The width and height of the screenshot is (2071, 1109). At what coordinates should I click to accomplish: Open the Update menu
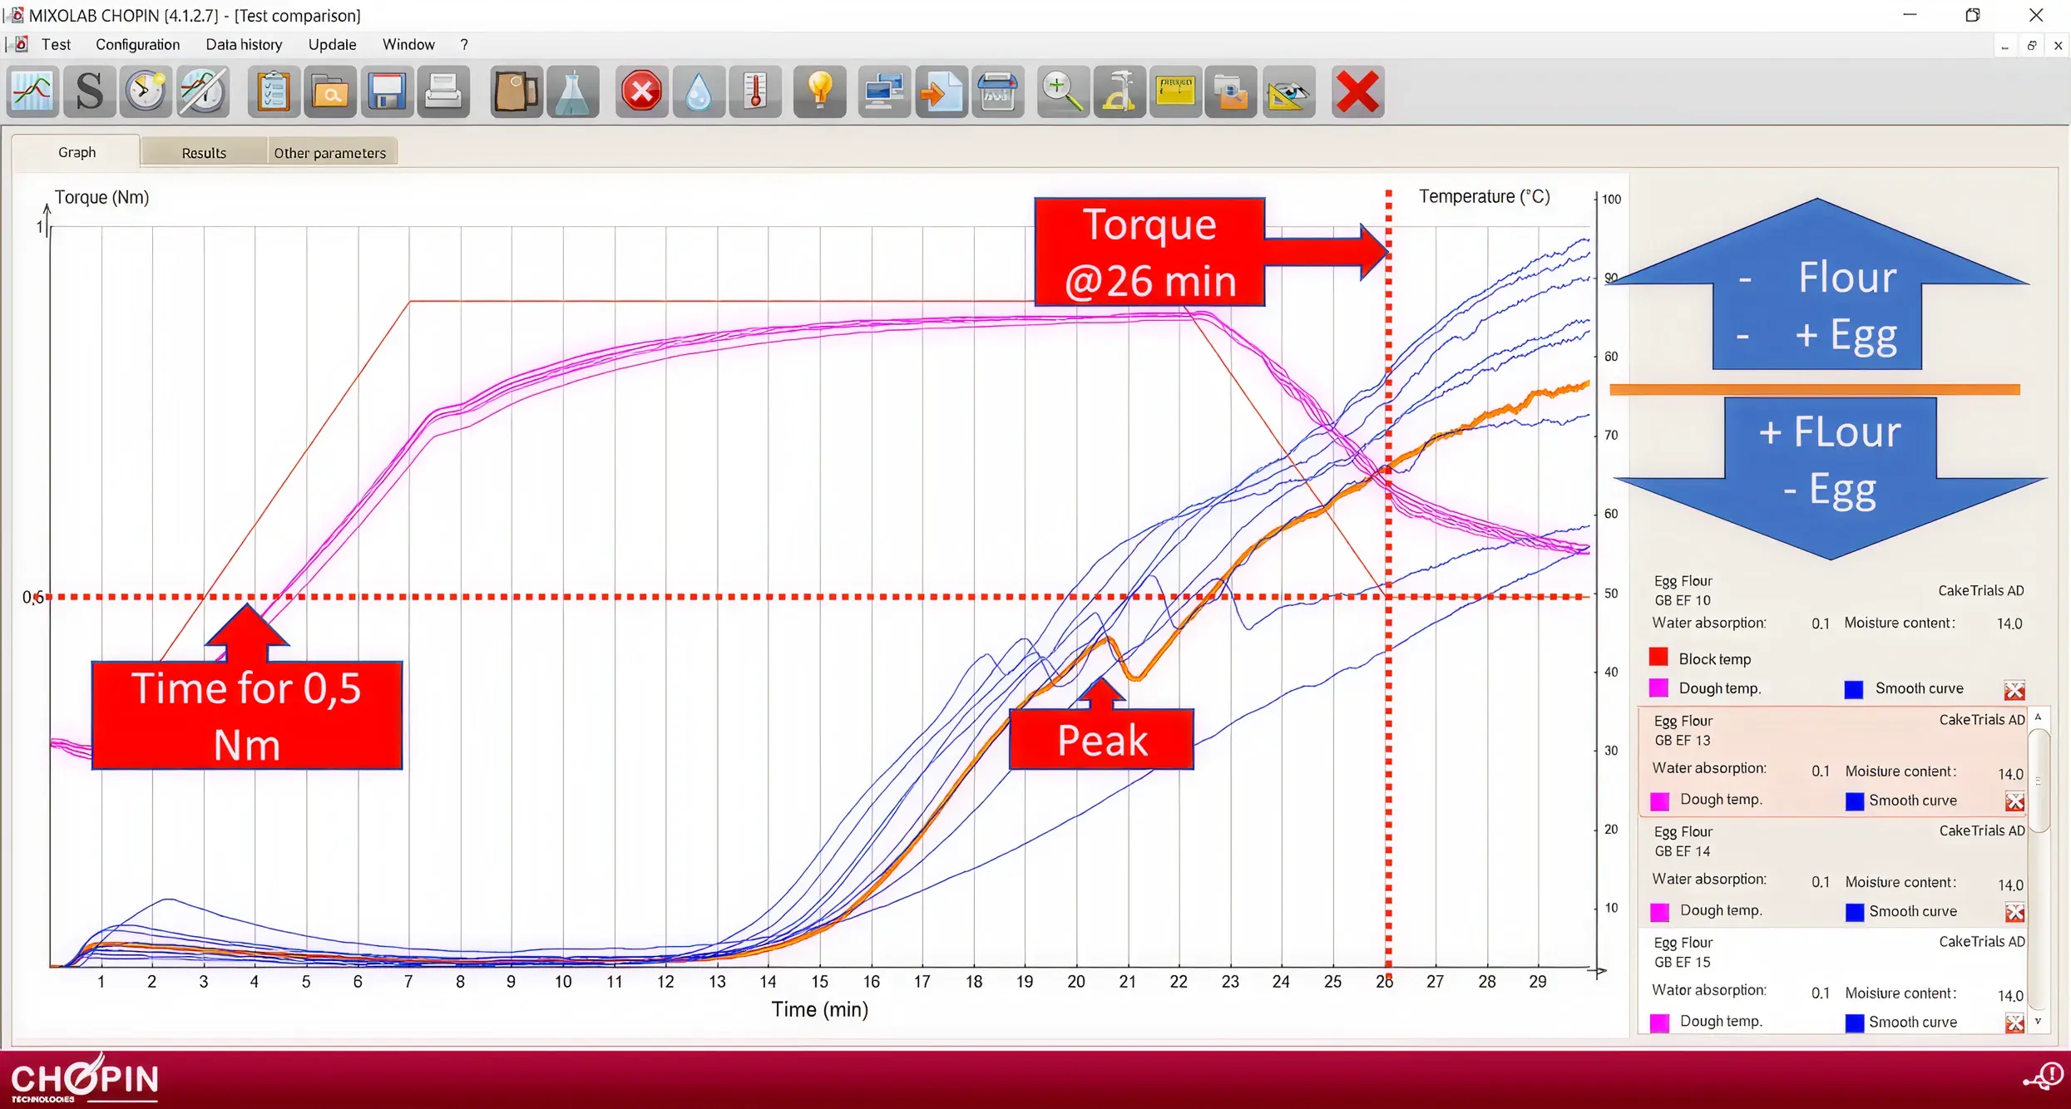[332, 44]
